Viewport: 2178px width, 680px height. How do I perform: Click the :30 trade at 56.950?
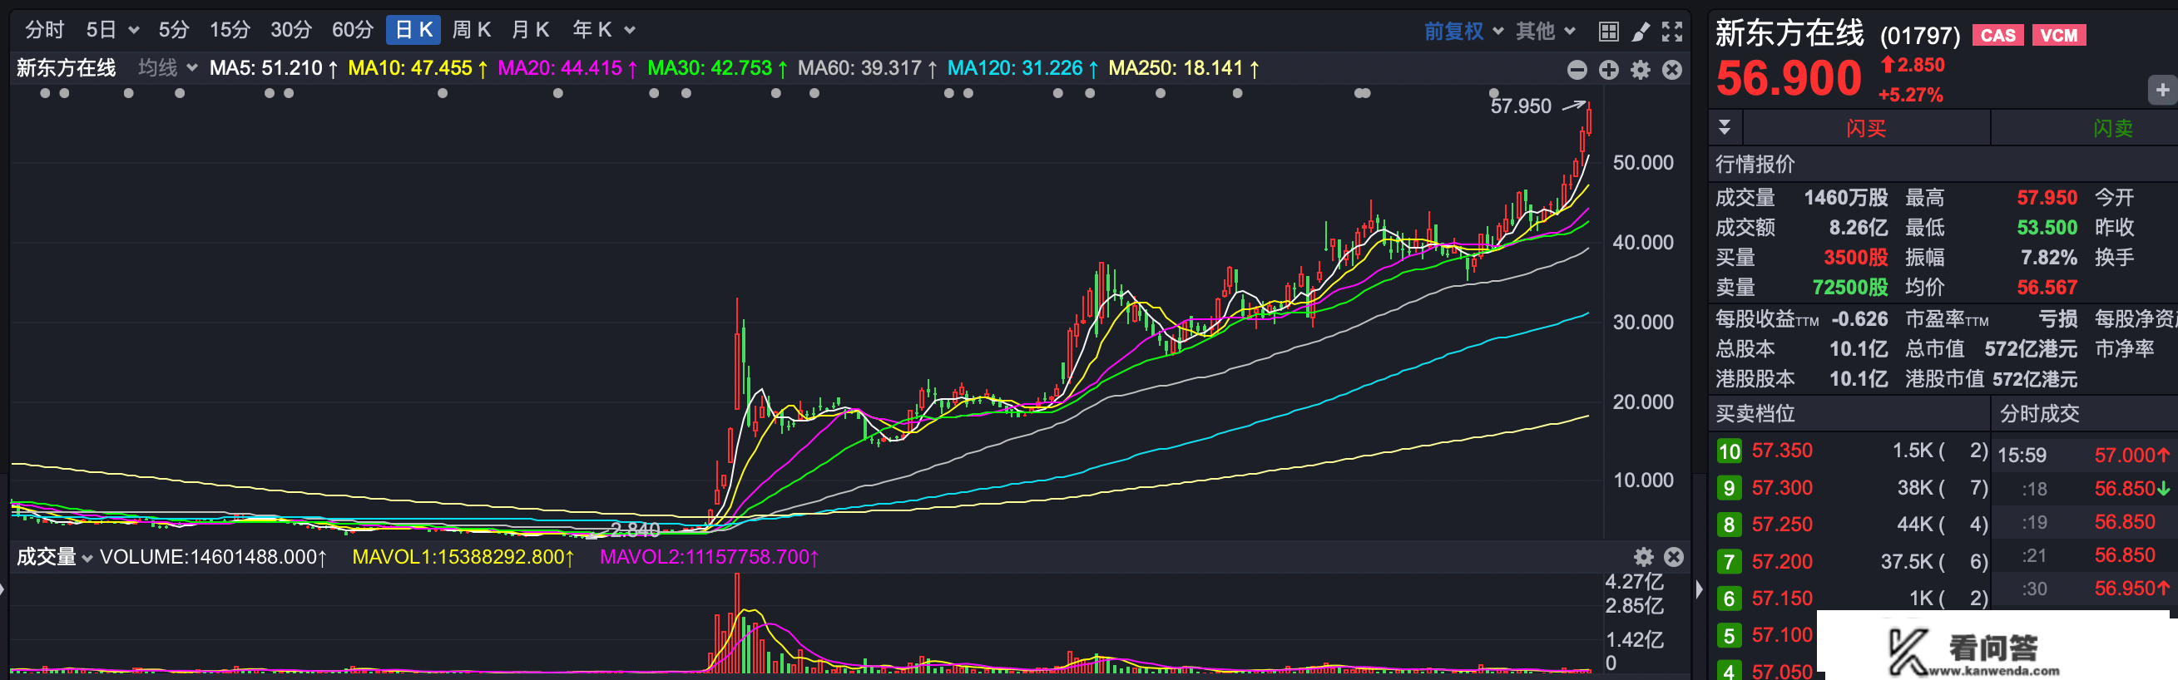[x=2083, y=589]
